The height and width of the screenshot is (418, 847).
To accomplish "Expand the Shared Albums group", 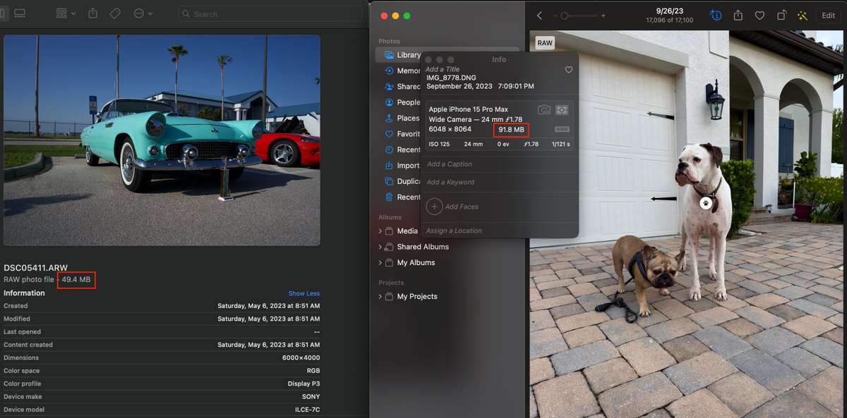I will tap(380, 247).
